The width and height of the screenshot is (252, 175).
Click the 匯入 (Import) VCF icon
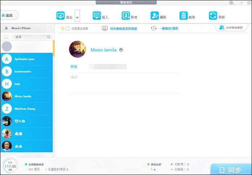click(x=97, y=16)
